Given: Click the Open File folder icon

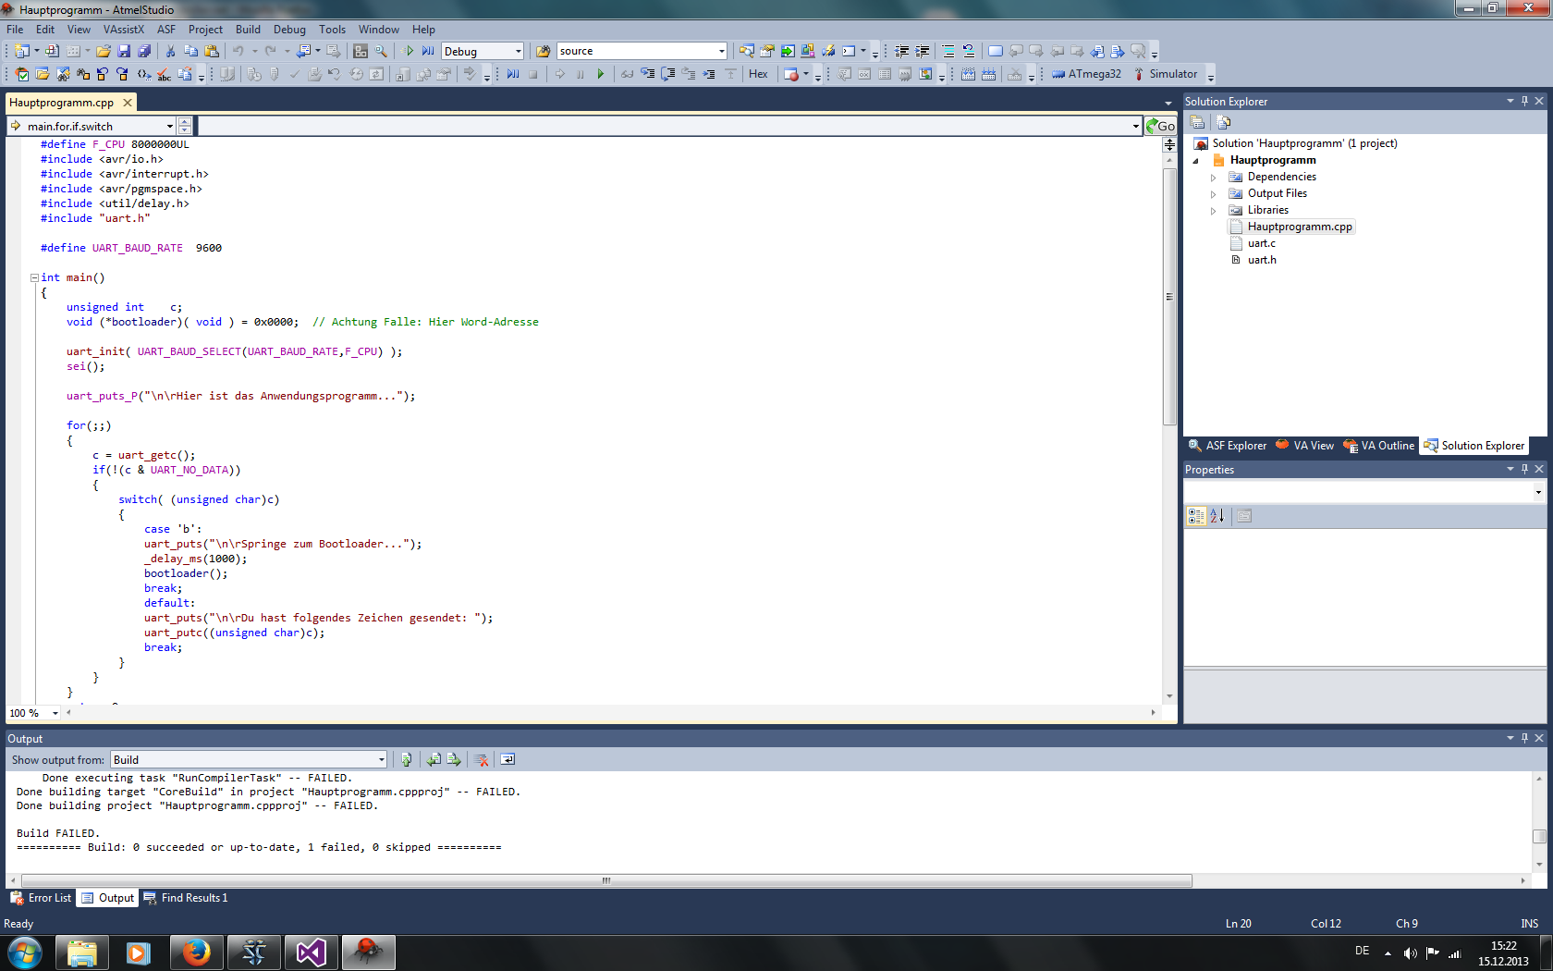Looking at the screenshot, I should point(104,51).
